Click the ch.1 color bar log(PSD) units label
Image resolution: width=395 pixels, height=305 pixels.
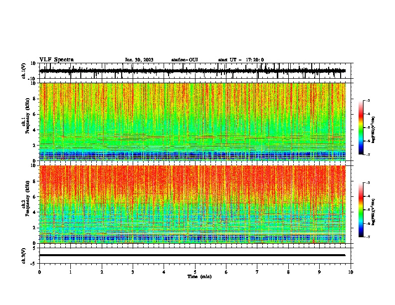pyautogui.click(x=374, y=130)
